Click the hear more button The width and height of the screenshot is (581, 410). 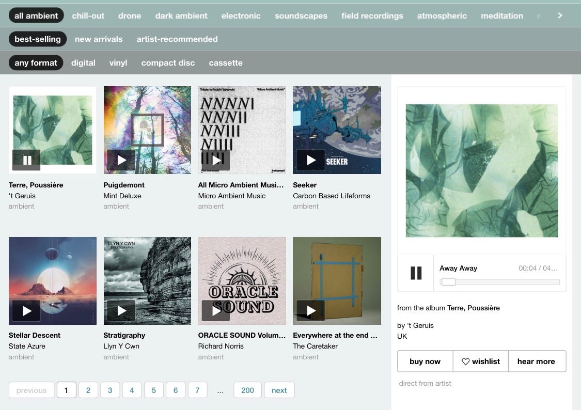536,361
